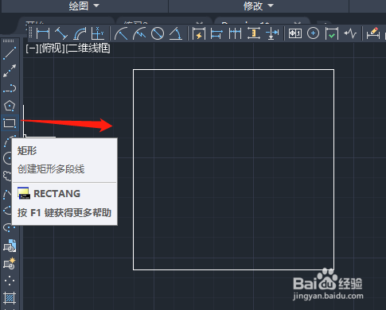Activate the Quick Dimension tool
Viewport: 386px width, 310px height.
click(199, 33)
